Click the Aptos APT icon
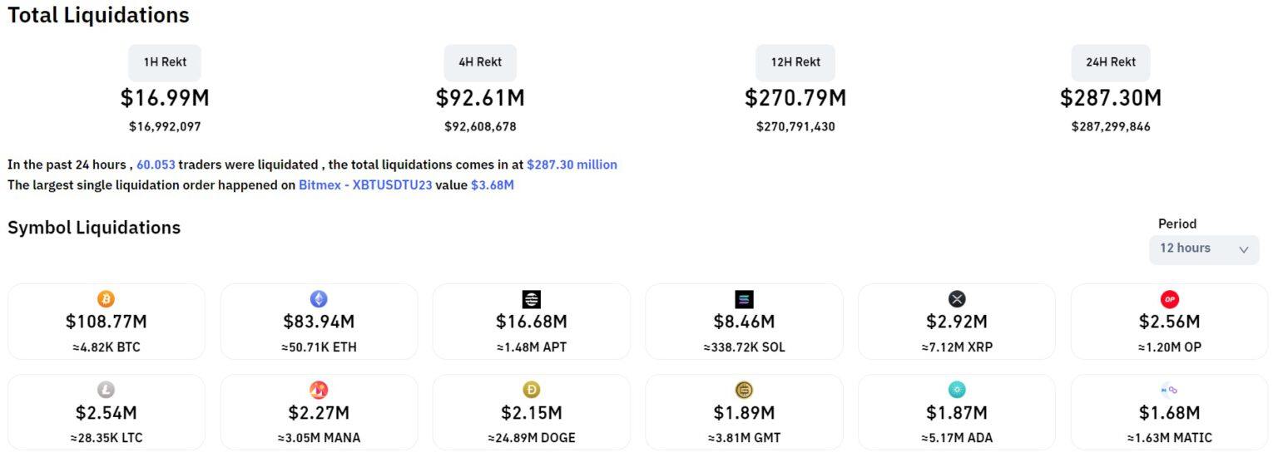The width and height of the screenshot is (1278, 462). (x=532, y=299)
